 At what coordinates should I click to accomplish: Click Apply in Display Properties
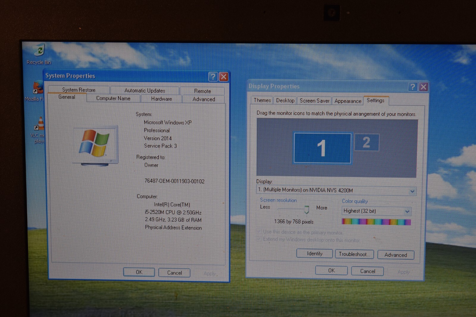coord(403,272)
